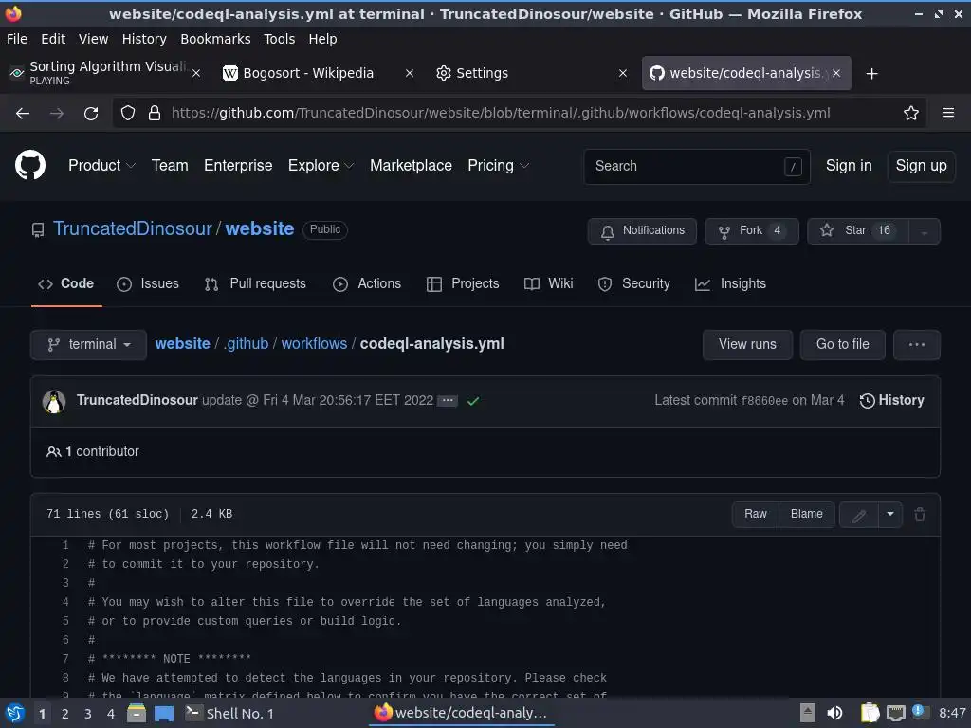The width and height of the screenshot is (971, 728).
Task: Click the clipboard tray icon
Action: coord(870,713)
